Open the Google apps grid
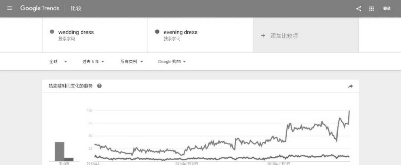Screen dimensions: 401x165 [x=371, y=9]
